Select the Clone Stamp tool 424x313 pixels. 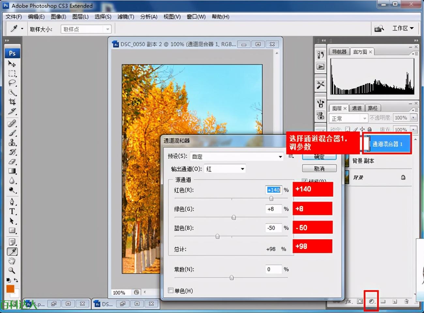(x=12, y=143)
